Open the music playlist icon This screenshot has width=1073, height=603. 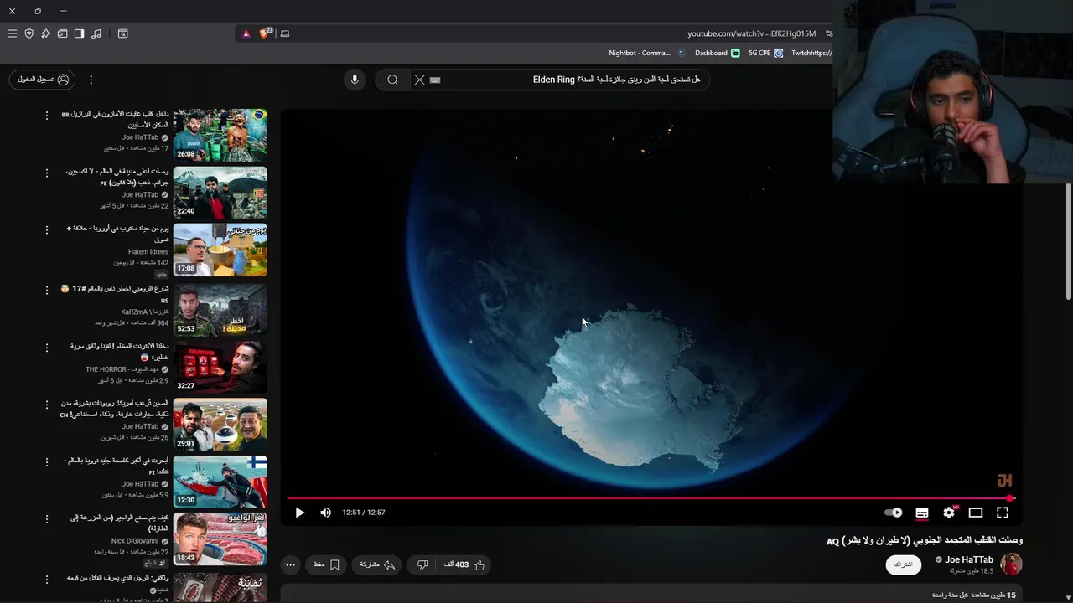[96, 33]
